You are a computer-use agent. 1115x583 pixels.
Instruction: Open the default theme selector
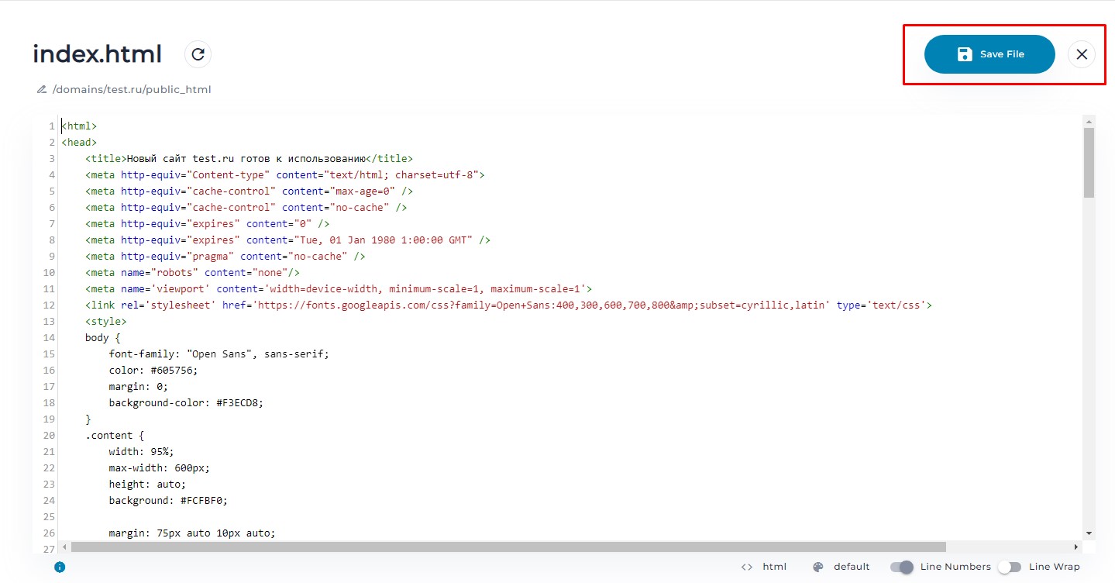pyautogui.click(x=852, y=567)
